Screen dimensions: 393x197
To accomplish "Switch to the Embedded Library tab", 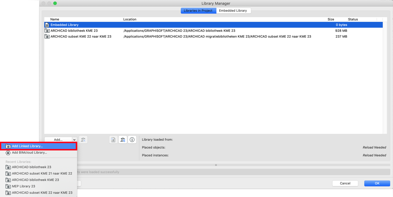I will point(233,11).
